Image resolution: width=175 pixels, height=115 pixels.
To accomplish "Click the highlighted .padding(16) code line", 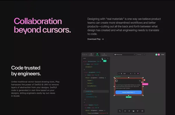I will coord(96,91).
